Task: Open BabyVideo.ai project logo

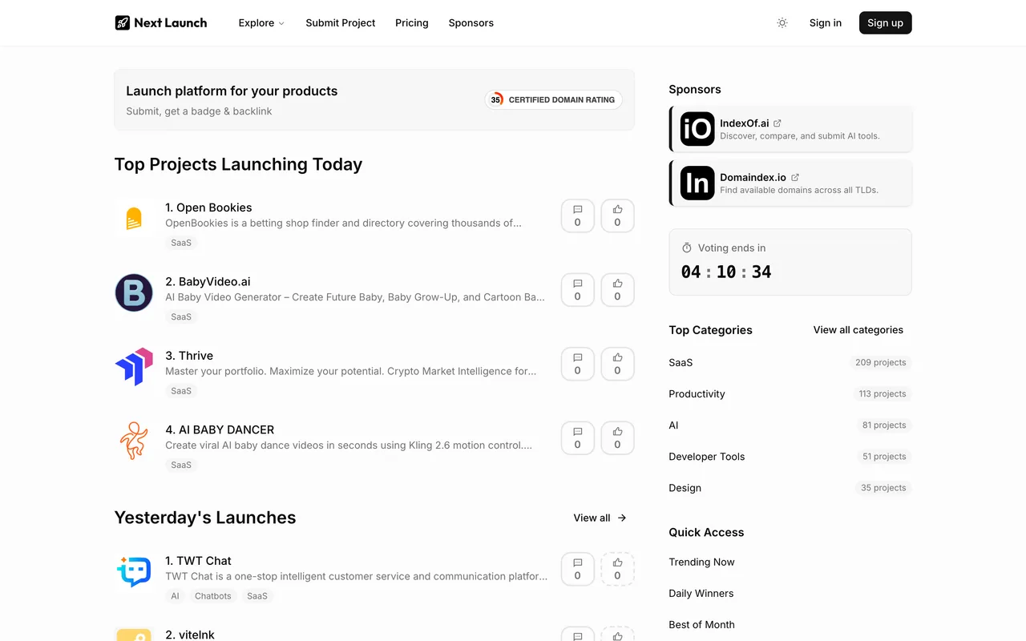Action: tap(134, 292)
